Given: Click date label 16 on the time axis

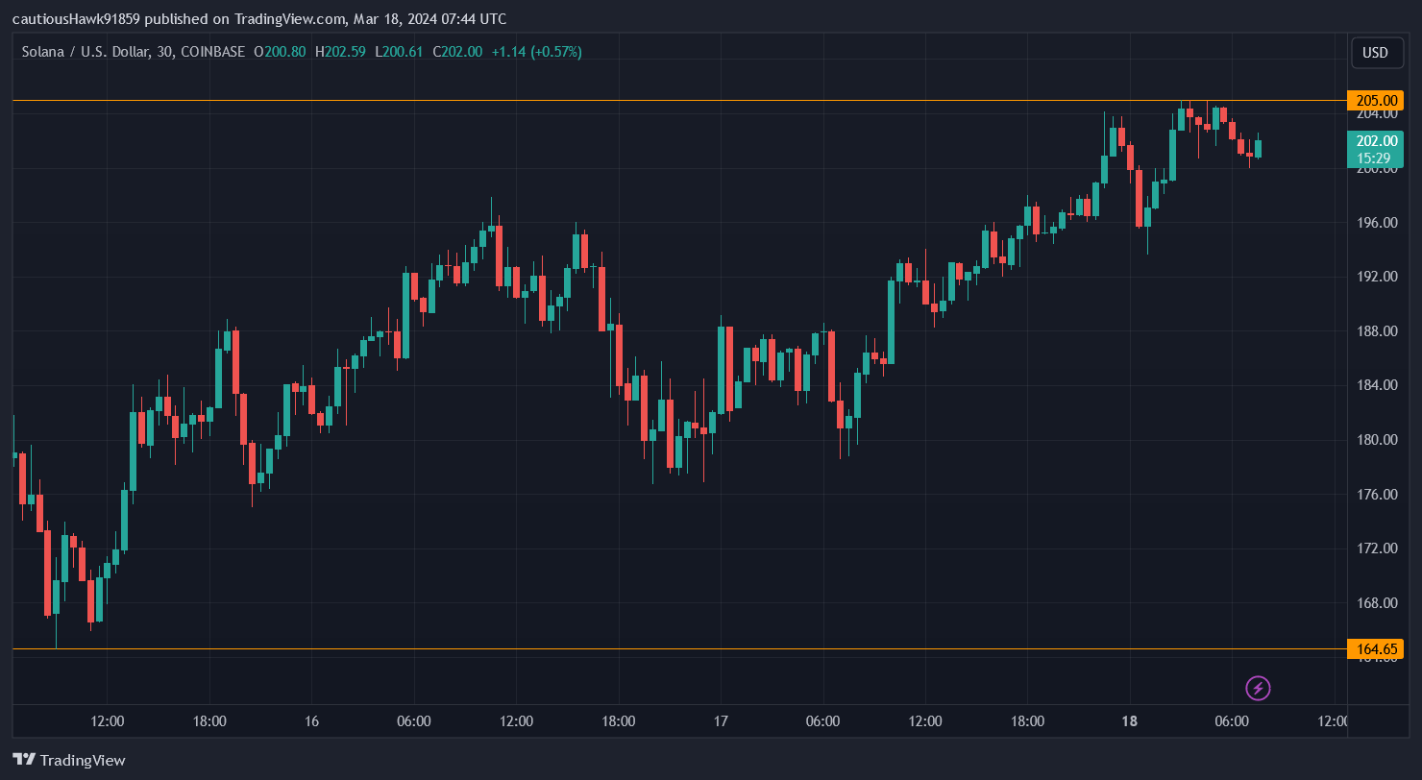Looking at the screenshot, I should (311, 721).
